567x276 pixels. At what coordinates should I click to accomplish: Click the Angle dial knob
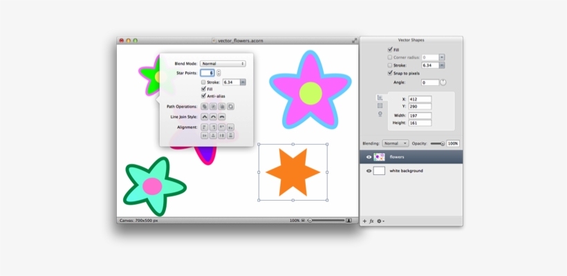(443, 82)
